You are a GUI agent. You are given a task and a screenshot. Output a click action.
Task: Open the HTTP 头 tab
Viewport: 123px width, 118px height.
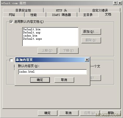pyautogui.click(x=62, y=10)
